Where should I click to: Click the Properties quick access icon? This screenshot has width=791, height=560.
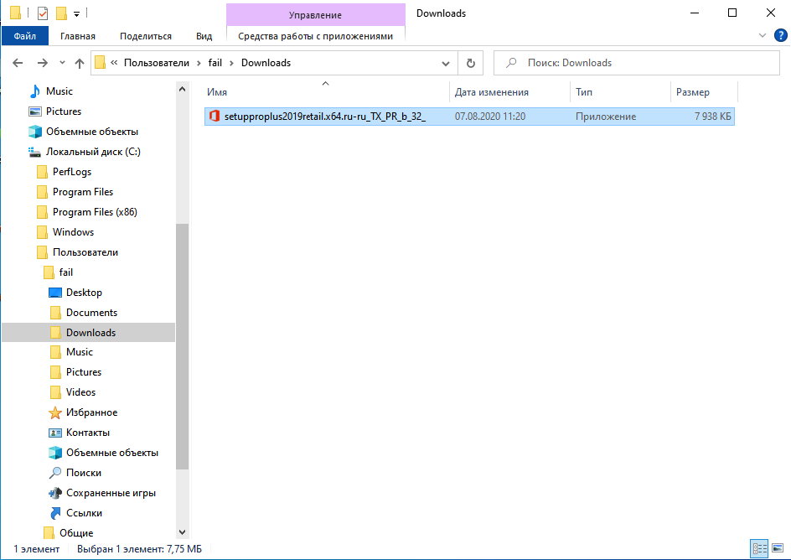pos(43,13)
